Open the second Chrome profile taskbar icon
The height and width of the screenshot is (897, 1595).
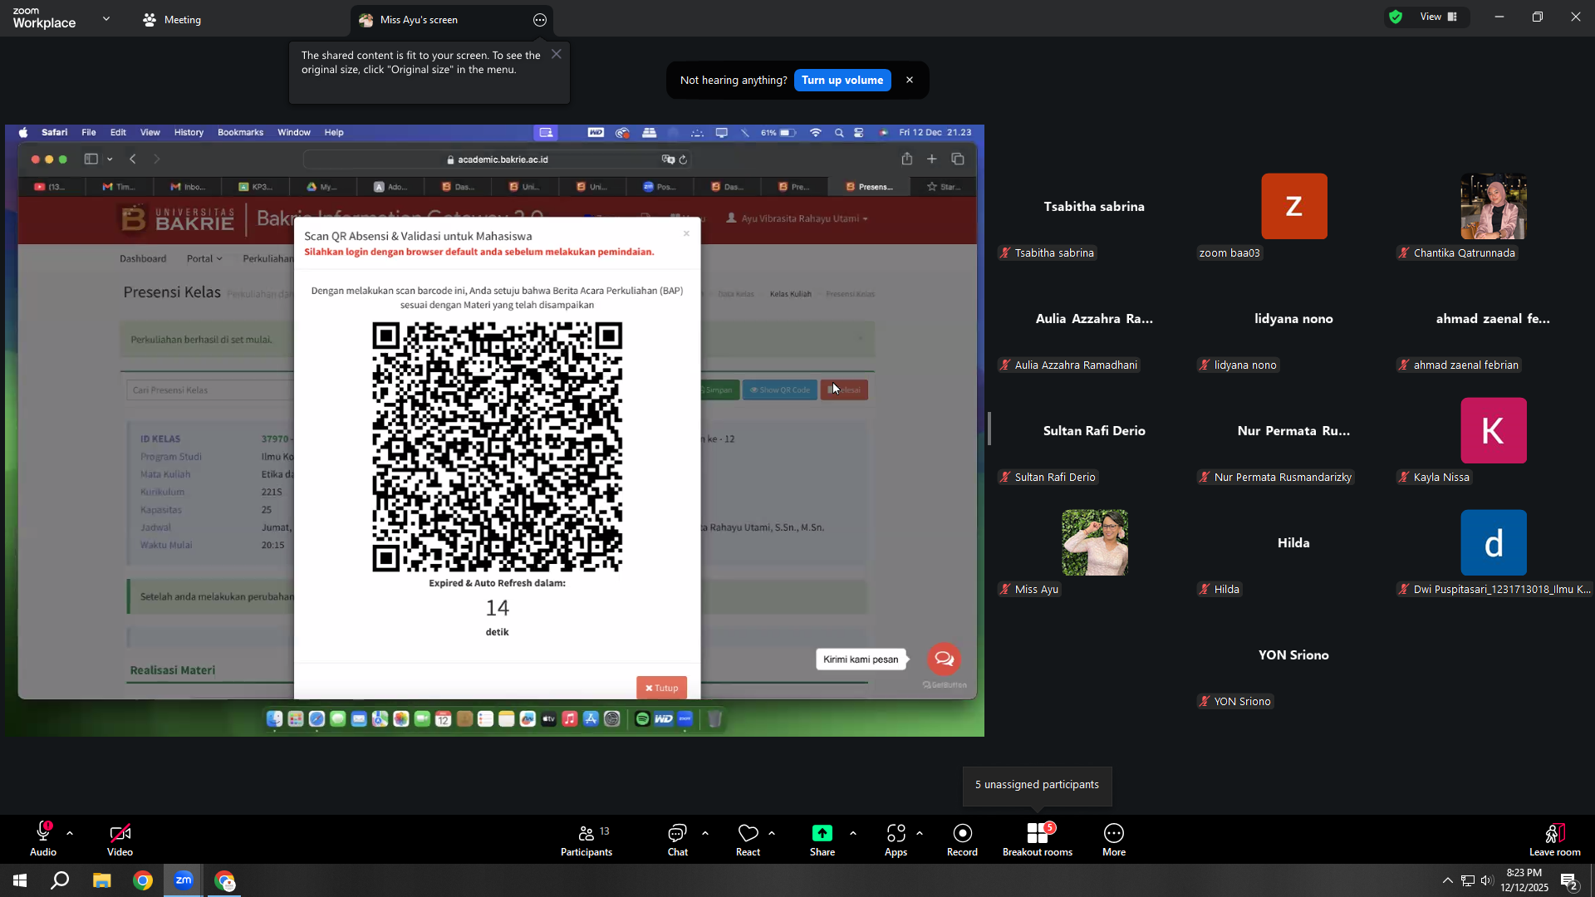[x=225, y=880]
